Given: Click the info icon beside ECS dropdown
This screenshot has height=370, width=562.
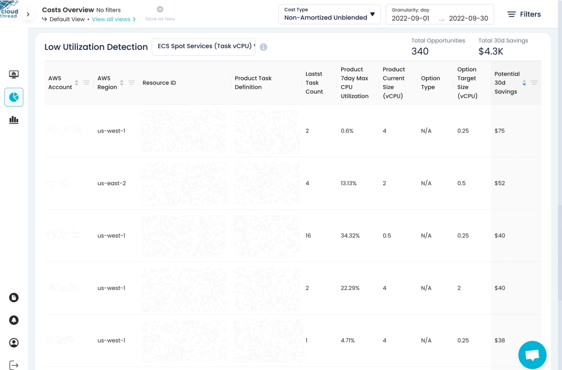Looking at the screenshot, I should pyautogui.click(x=263, y=47).
